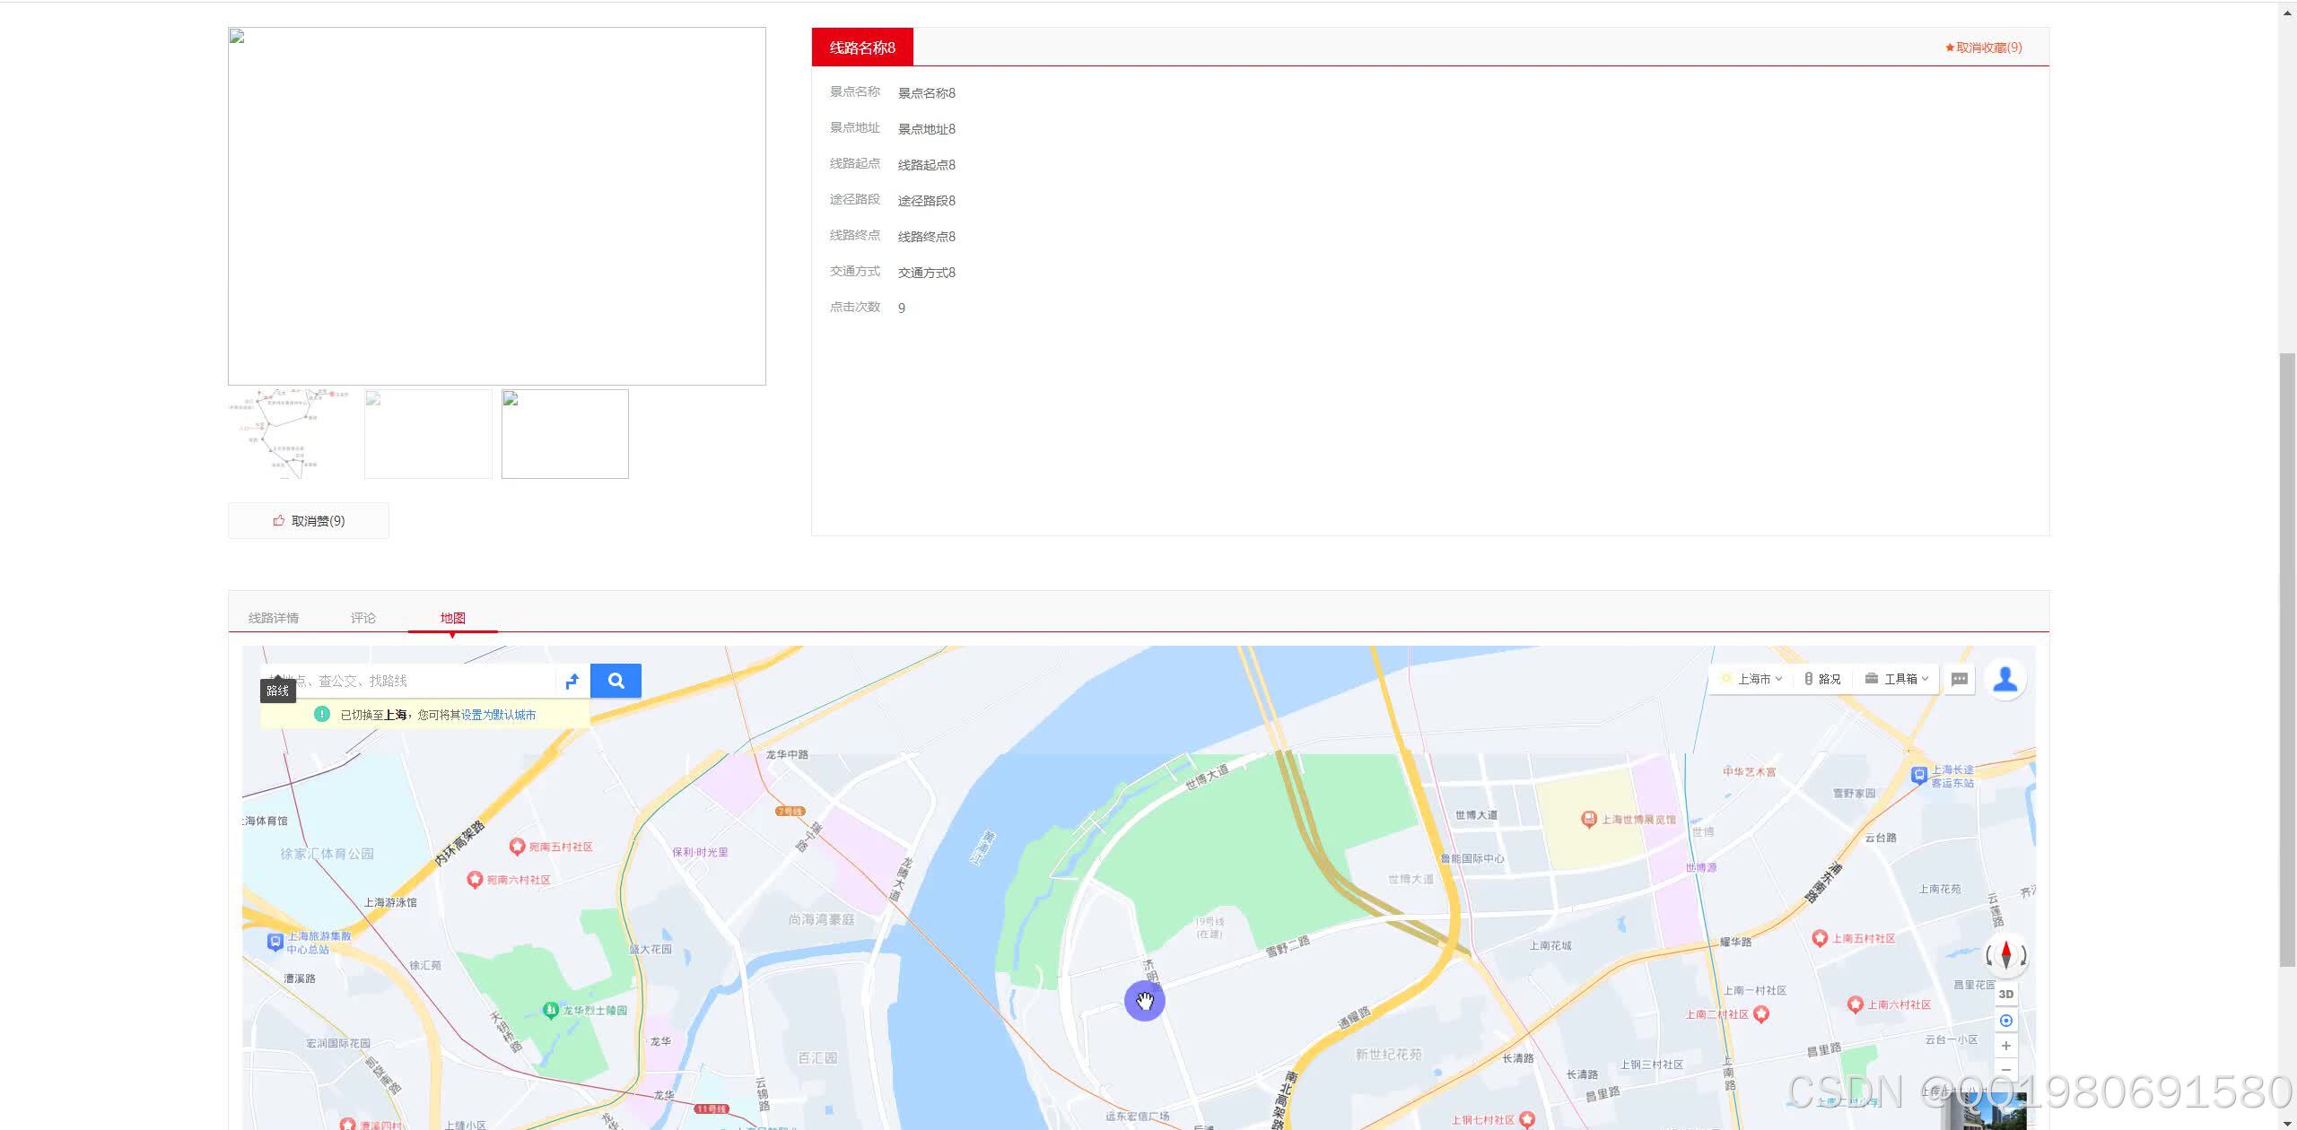Open the map feedback message icon

(1960, 679)
